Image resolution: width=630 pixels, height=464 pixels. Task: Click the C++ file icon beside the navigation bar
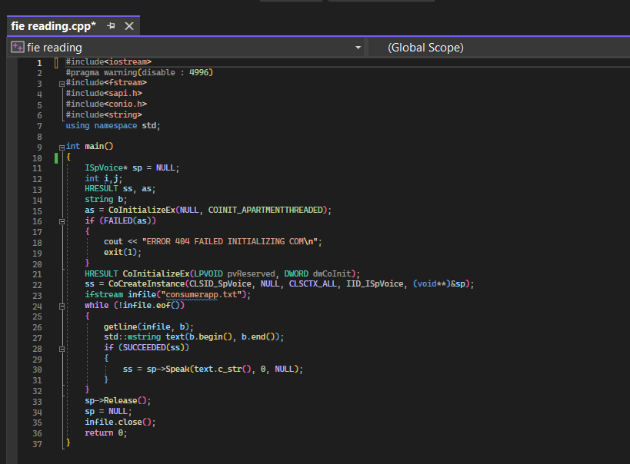pyautogui.click(x=17, y=47)
